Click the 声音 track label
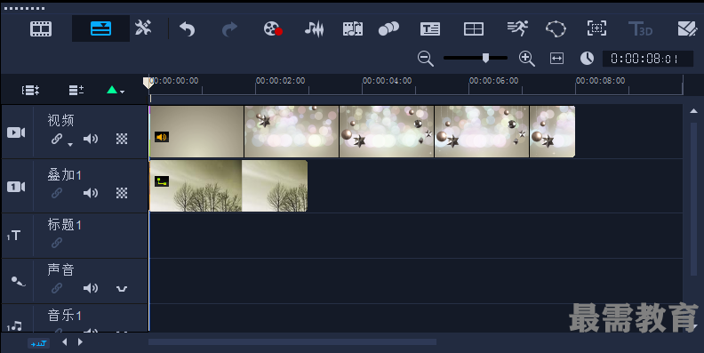The width and height of the screenshot is (704, 353). (60, 269)
